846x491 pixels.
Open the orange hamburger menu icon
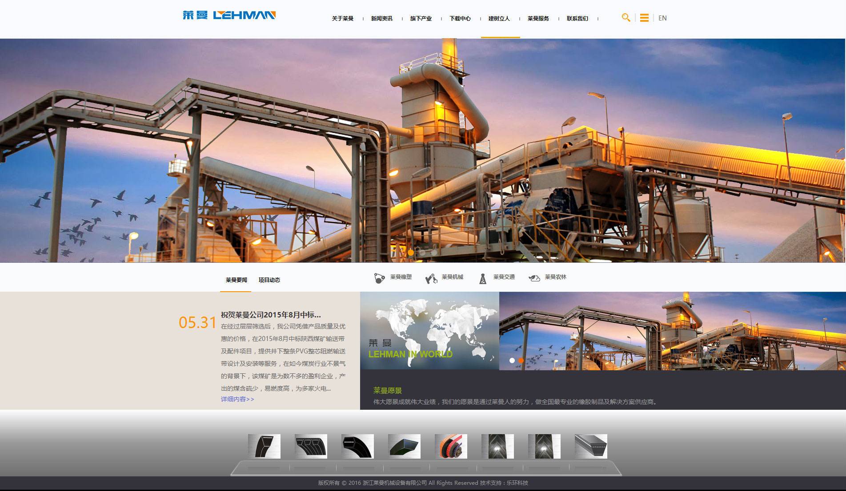click(644, 18)
